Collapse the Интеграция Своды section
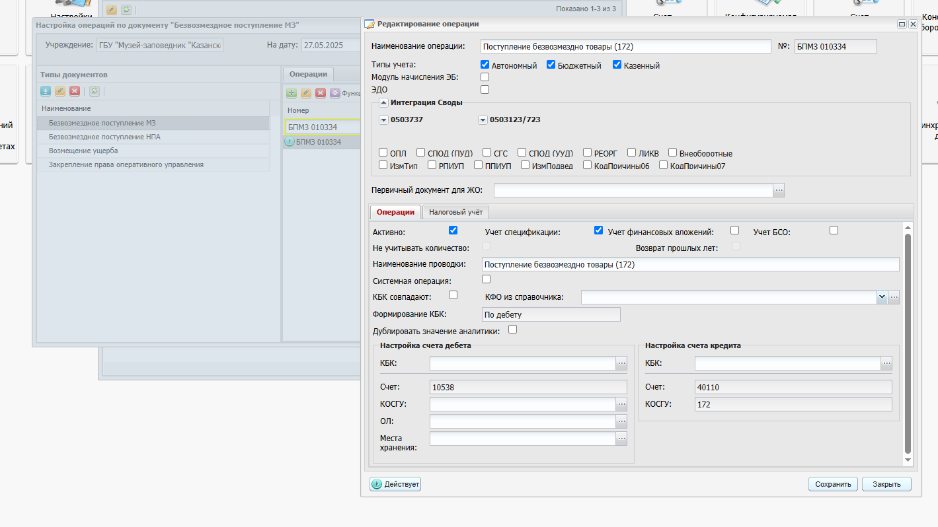938x527 pixels. coord(383,102)
